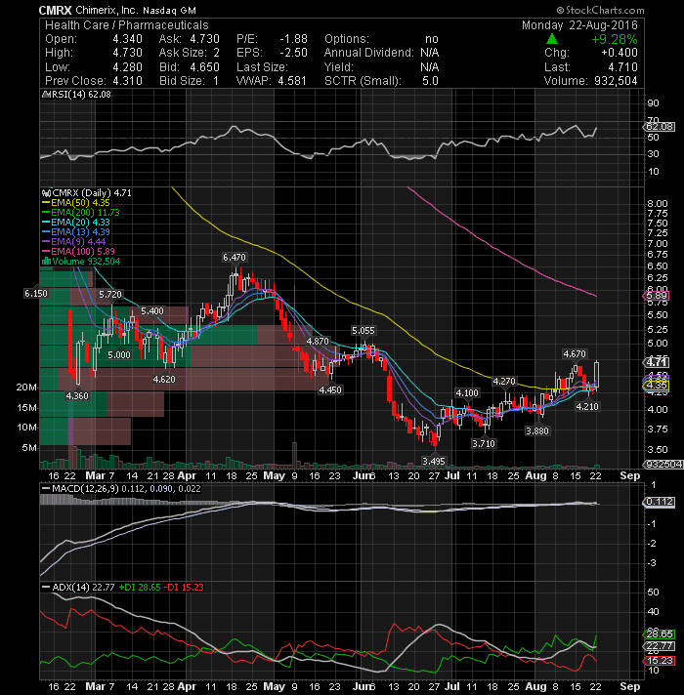Click the 4.360 price label
684x695 pixels.
tap(77, 395)
